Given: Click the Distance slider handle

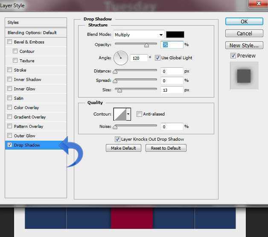Looking at the screenshot, I should [115, 72].
